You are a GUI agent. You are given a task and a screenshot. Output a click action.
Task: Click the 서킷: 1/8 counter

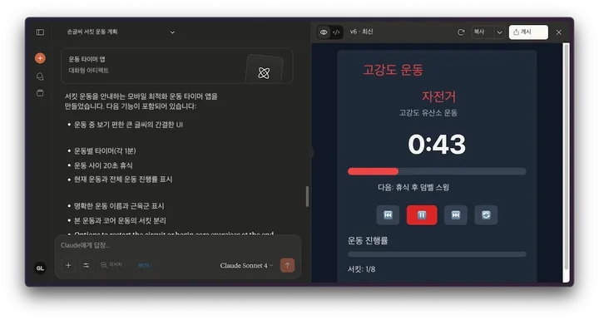[361, 269]
